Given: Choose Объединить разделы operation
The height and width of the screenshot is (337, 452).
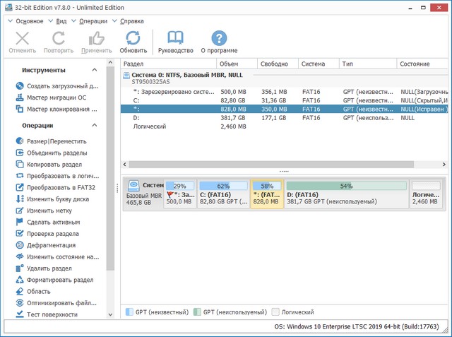Looking at the screenshot, I should pos(56,153).
